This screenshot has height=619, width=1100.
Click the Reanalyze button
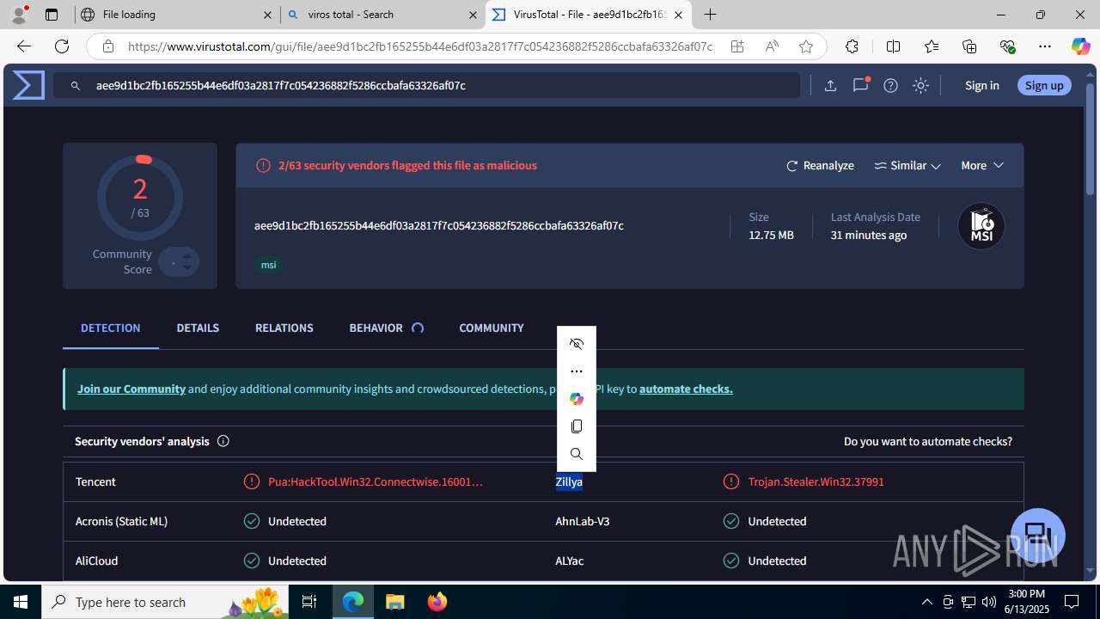click(x=820, y=165)
